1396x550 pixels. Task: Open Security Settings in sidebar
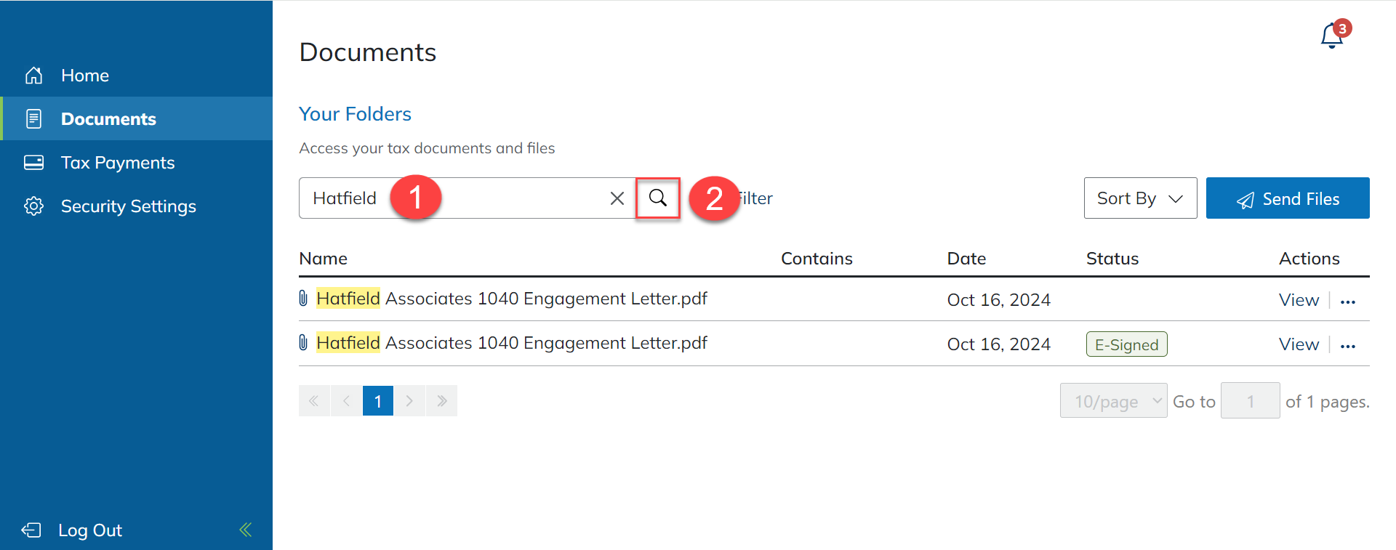tap(128, 206)
